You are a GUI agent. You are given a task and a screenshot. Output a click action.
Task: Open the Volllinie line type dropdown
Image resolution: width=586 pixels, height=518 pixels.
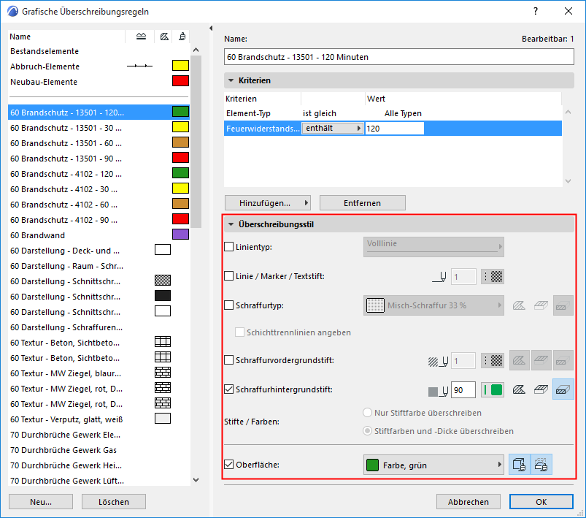433,247
